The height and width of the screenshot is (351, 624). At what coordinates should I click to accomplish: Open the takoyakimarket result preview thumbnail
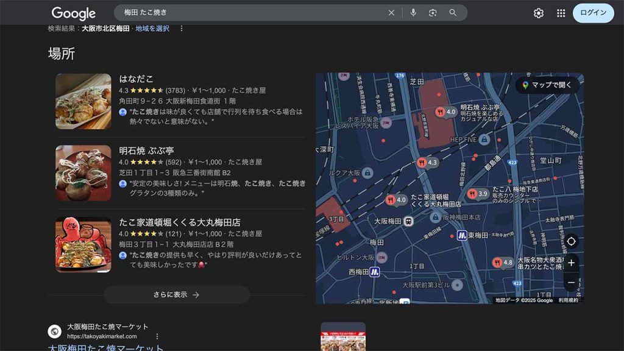(x=343, y=336)
